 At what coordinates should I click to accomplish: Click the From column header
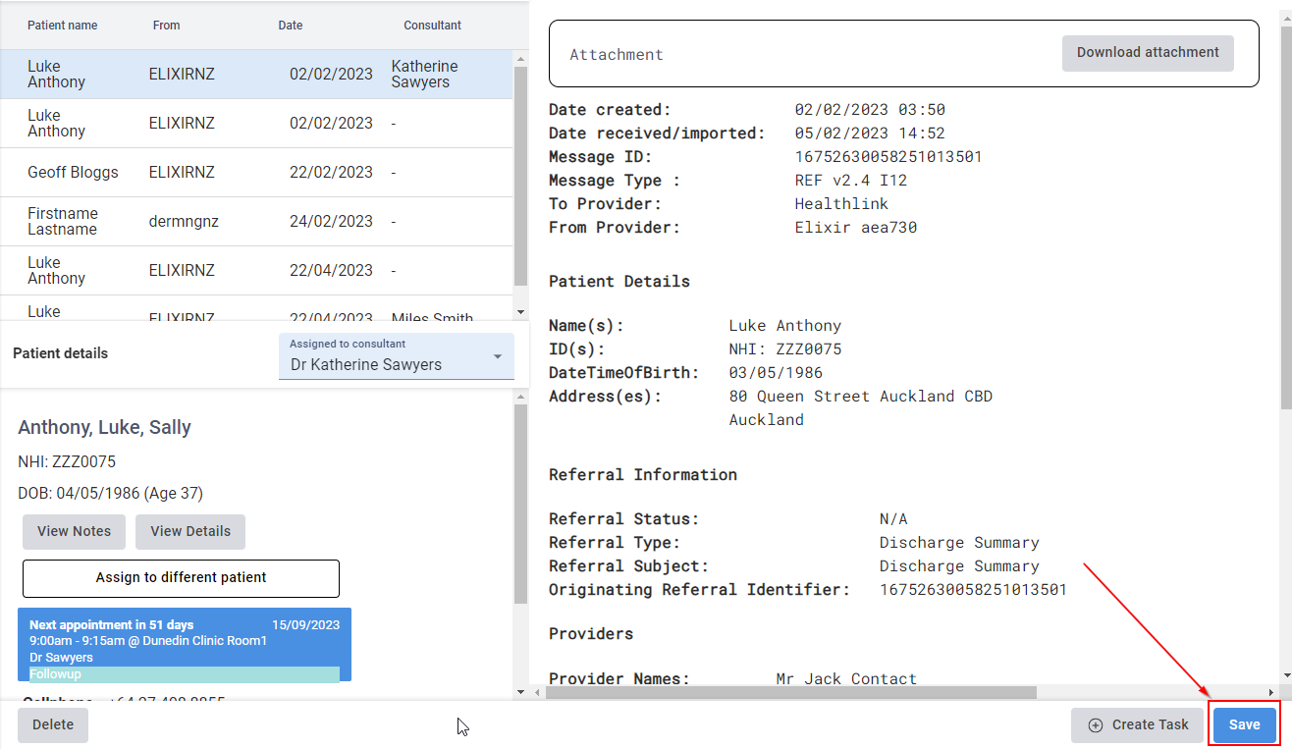(166, 26)
